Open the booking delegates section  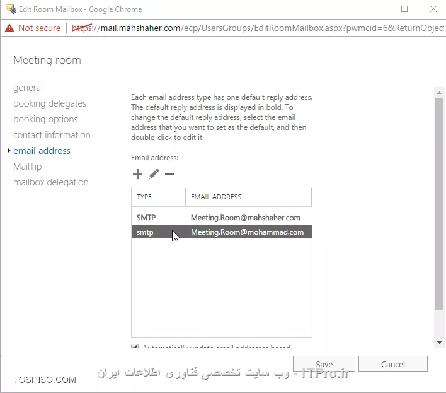tap(50, 103)
